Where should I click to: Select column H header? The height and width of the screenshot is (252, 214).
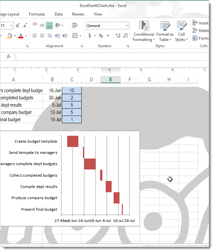[x=169, y=80]
